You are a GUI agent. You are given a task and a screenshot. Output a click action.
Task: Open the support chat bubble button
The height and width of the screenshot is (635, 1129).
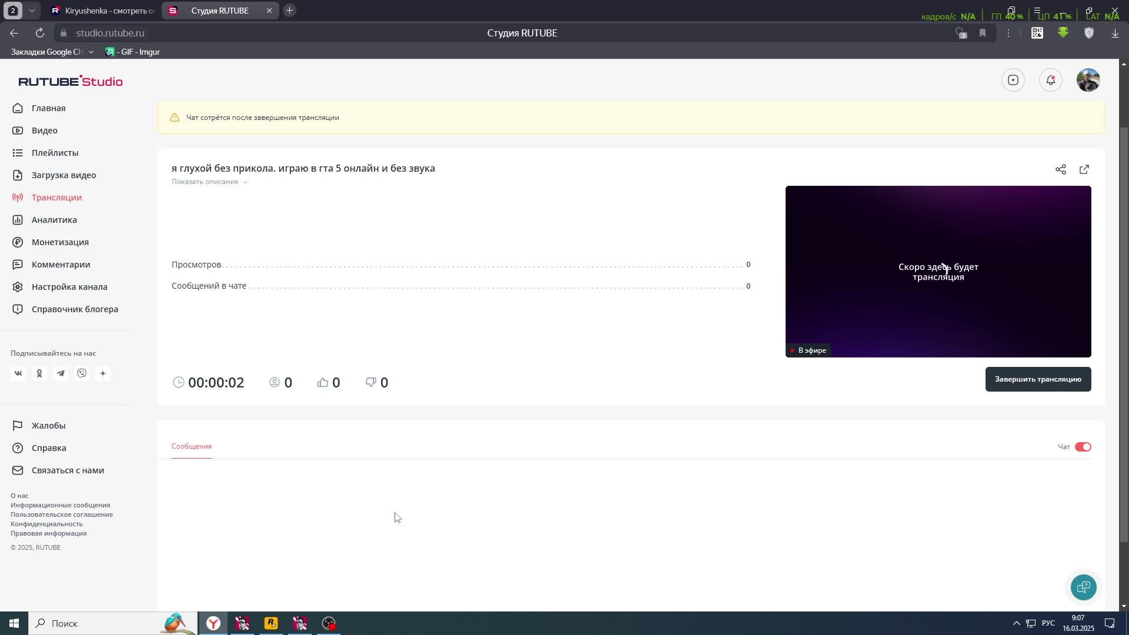coord(1083,587)
